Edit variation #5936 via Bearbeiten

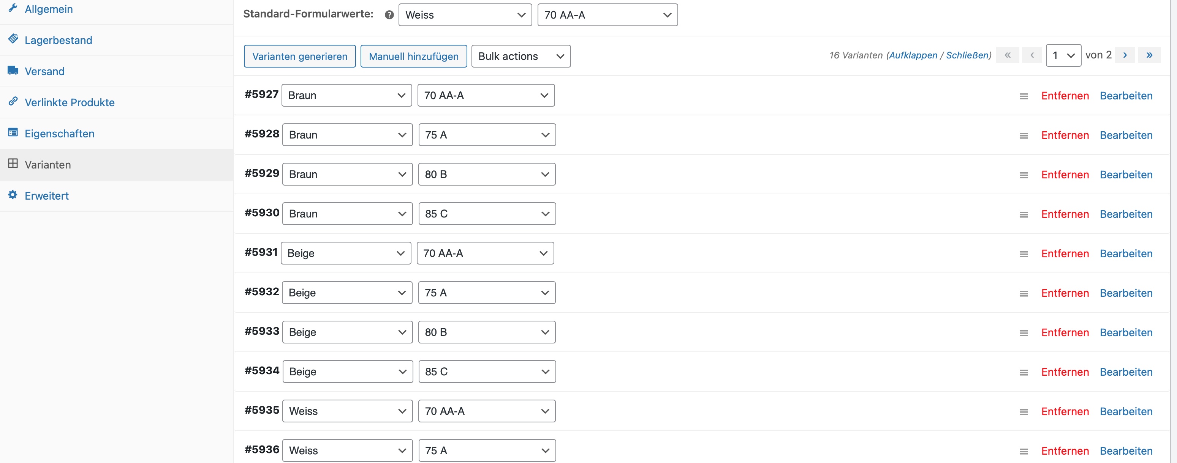[x=1126, y=451]
